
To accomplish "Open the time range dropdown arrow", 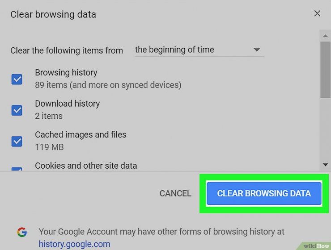I will [x=256, y=50].
